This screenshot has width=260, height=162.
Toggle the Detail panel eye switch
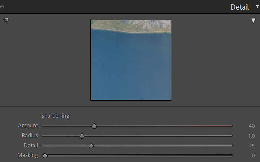click(x=2, y=7)
